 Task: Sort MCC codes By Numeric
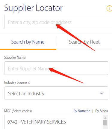click(x=82, y=111)
